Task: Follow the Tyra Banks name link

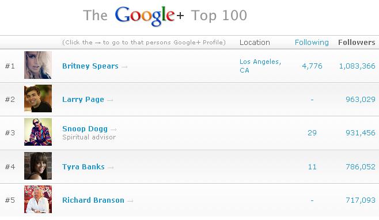Action: (x=84, y=166)
